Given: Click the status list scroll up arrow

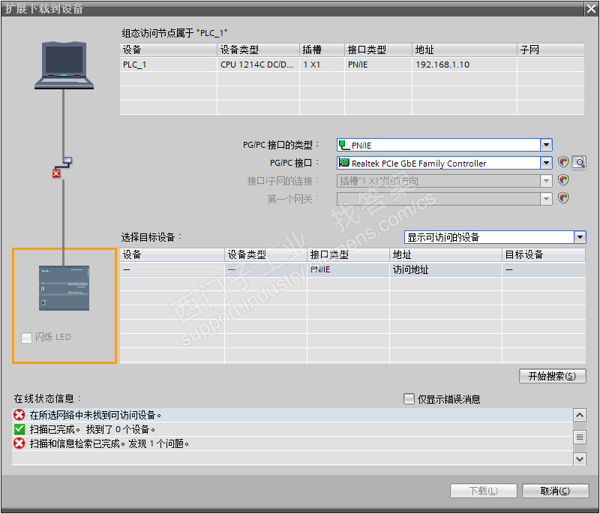Looking at the screenshot, I should pyautogui.click(x=580, y=415).
